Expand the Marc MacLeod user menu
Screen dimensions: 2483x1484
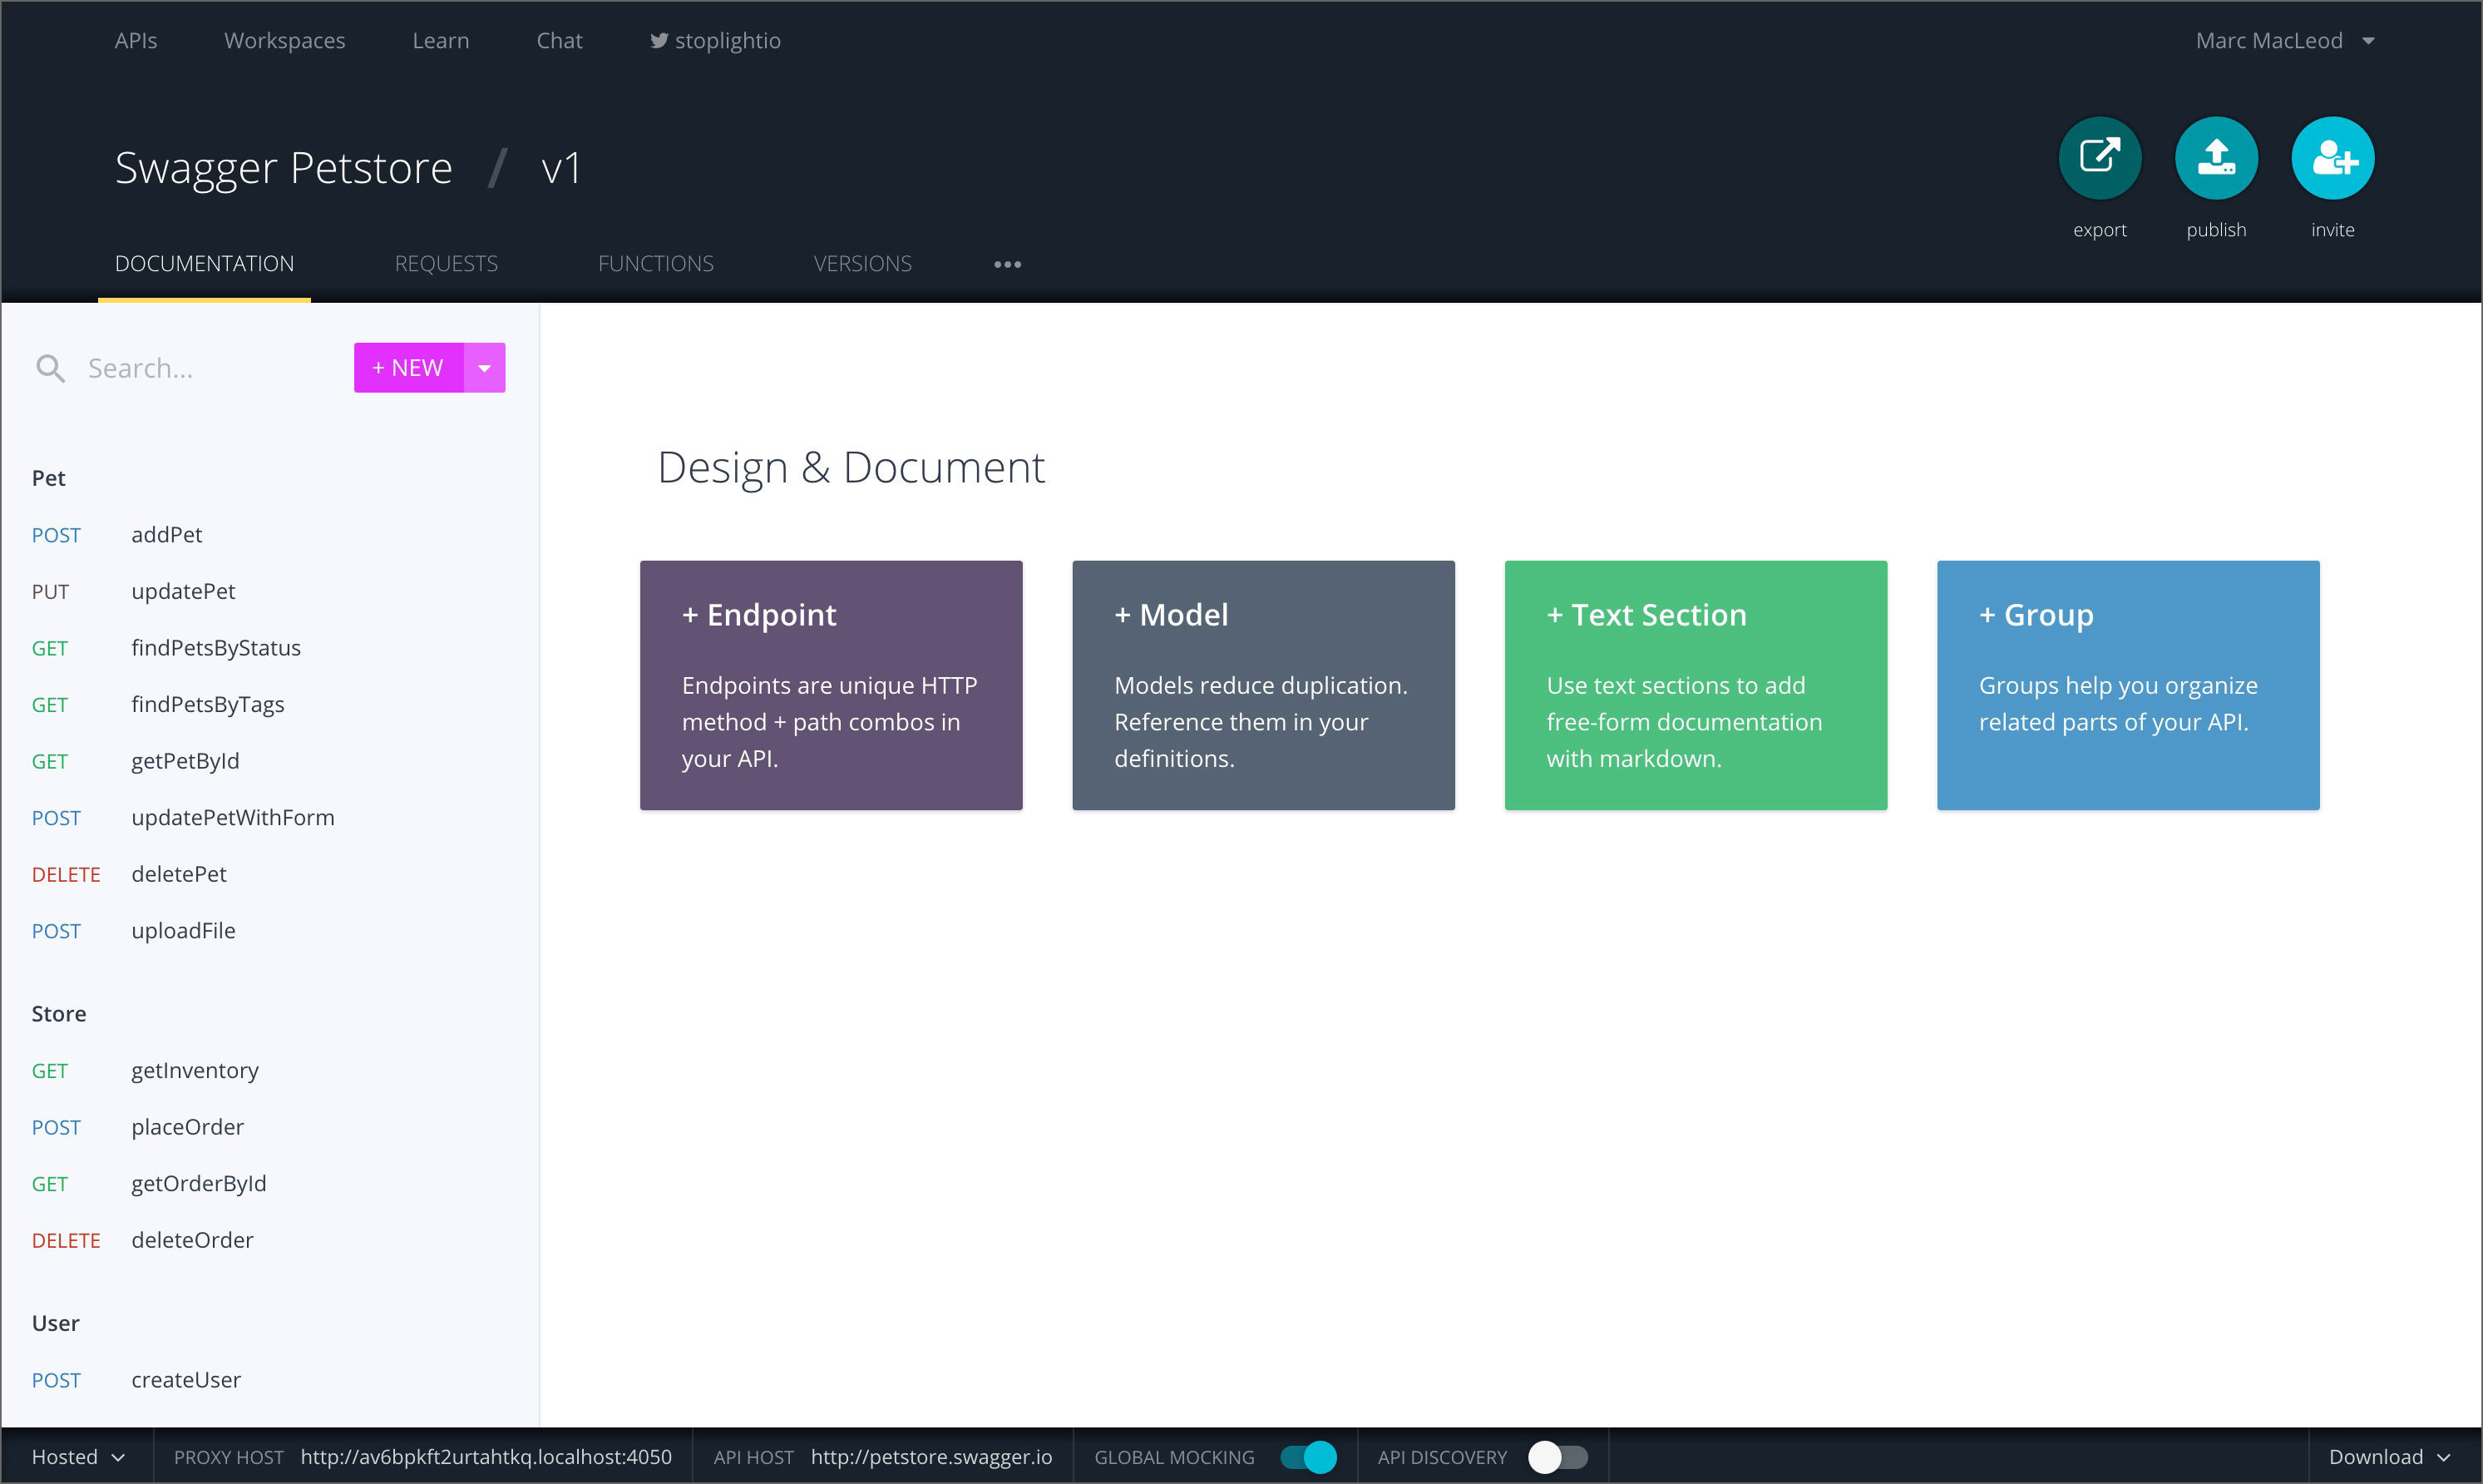click(x=2284, y=41)
